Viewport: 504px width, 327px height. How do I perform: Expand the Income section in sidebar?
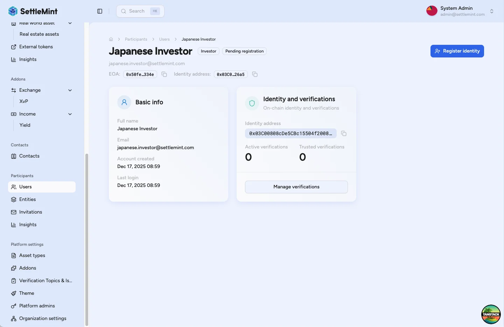pyautogui.click(x=70, y=114)
